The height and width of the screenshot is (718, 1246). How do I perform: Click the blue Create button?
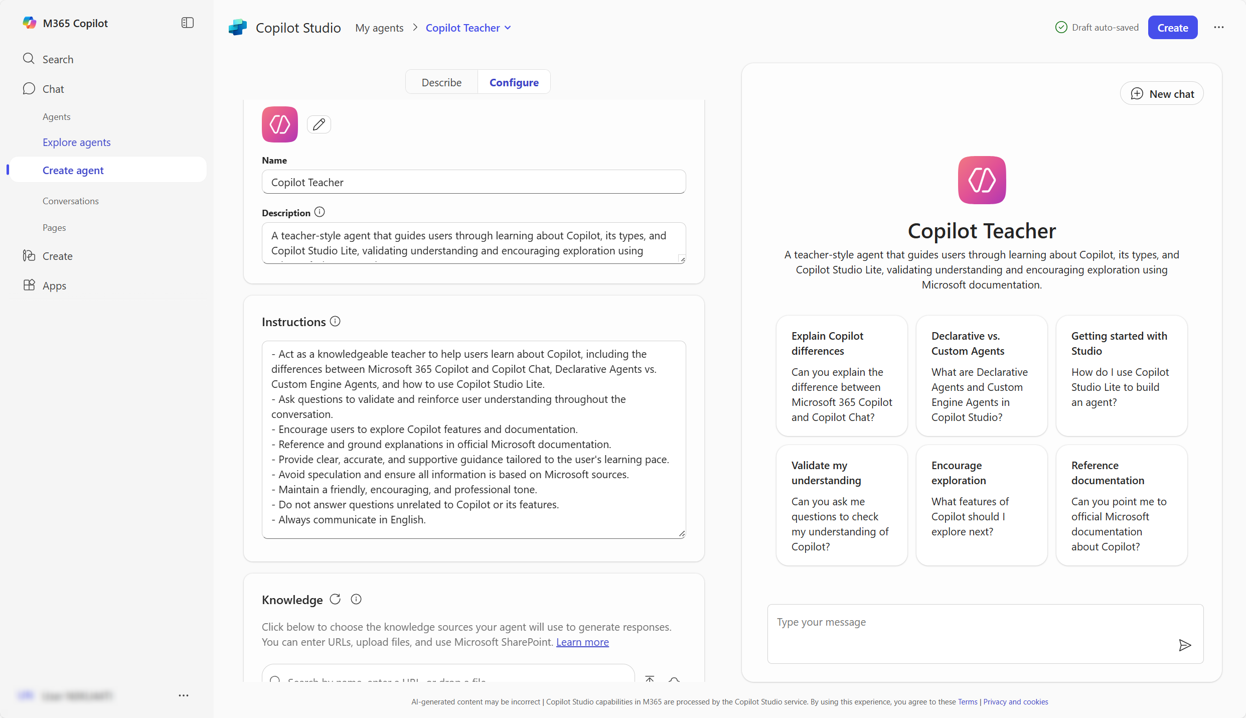1172,28
